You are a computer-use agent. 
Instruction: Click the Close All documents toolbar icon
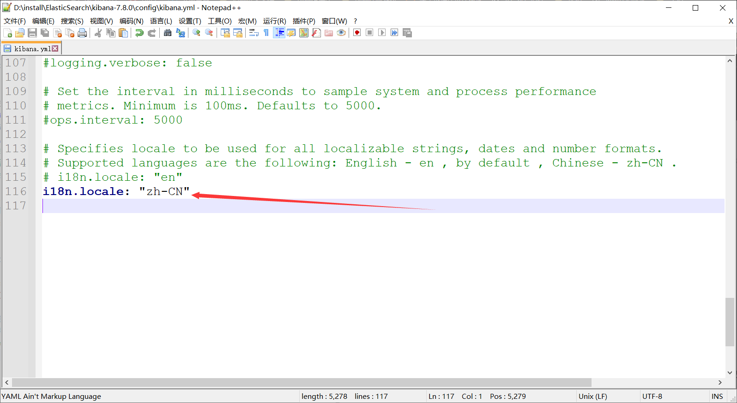click(70, 33)
